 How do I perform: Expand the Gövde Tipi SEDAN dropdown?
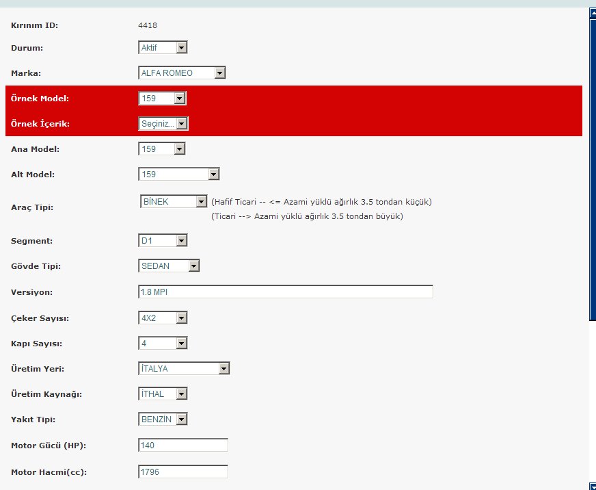coord(169,266)
